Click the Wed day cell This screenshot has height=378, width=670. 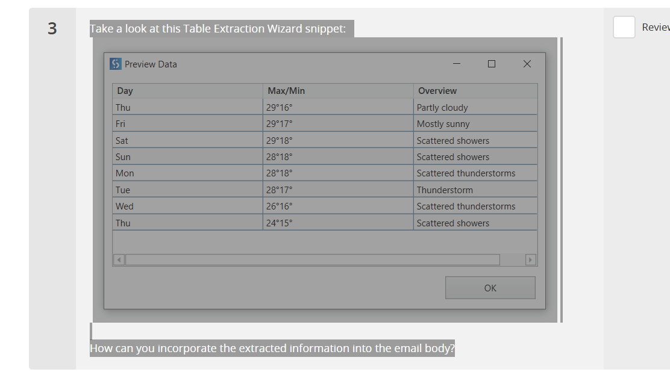187,206
